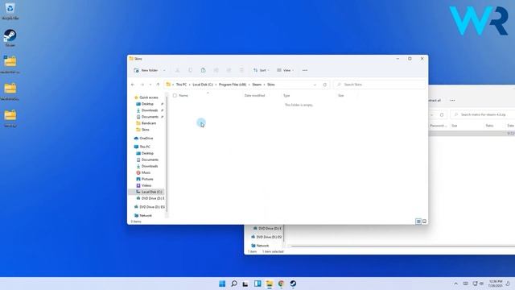The width and height of the screenshot is (515, 290).
Task: Refresh the Skins folder view
Action: click(325, 85)
